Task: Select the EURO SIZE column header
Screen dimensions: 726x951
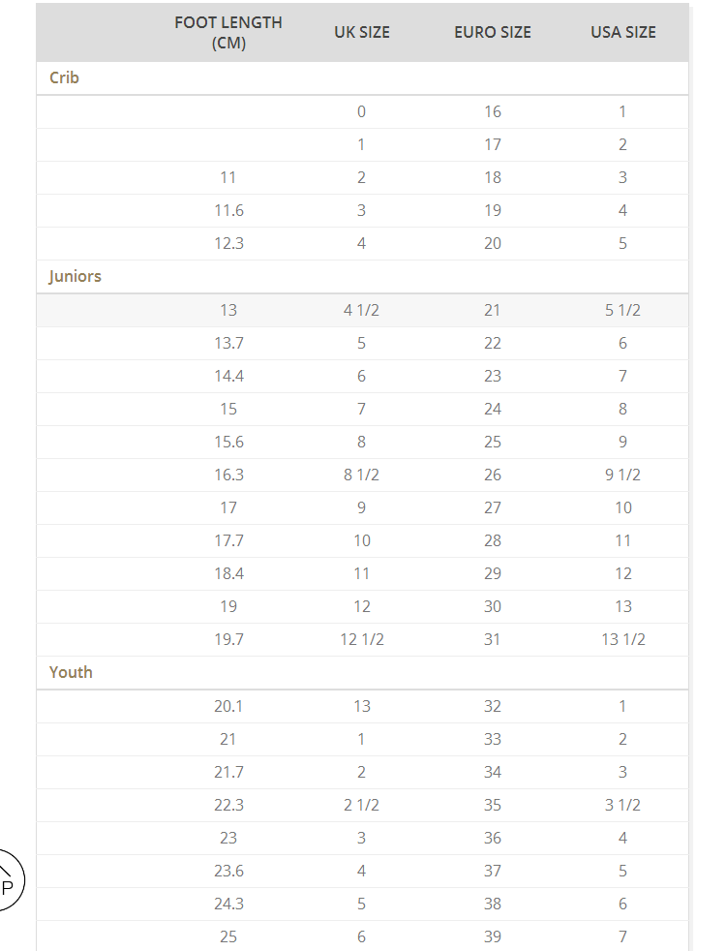Action: tap(493, 32)
